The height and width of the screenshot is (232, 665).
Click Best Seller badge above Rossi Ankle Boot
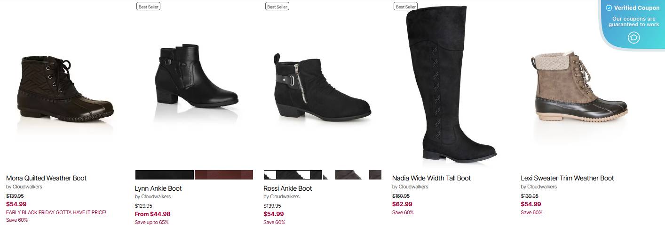277,7
